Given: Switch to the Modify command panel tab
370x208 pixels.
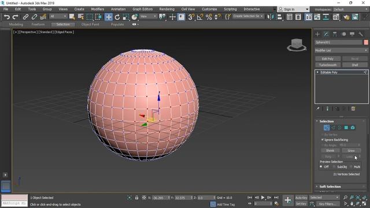Looking at the screenshot, I should pos(326,34).
